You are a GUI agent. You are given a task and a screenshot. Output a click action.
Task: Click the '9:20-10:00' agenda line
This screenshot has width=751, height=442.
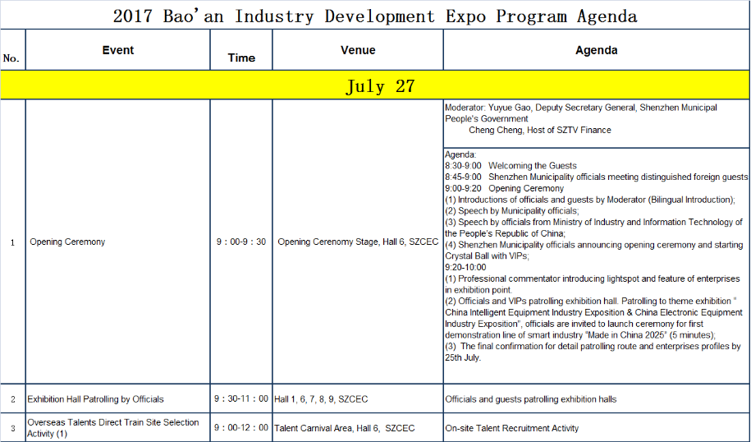pos(465,267)
